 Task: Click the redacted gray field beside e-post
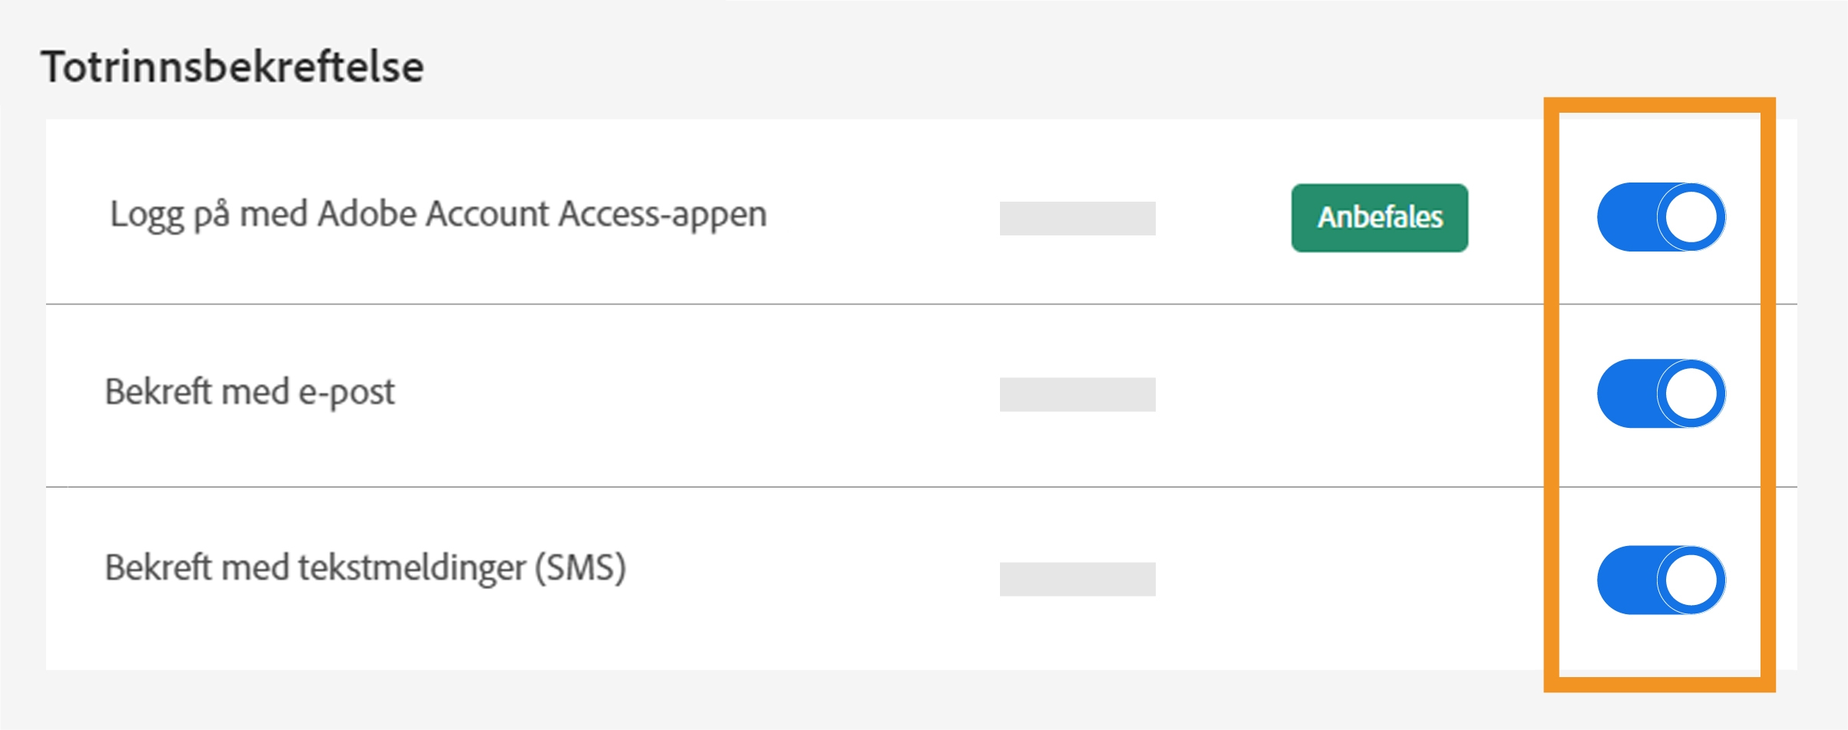1077,394
